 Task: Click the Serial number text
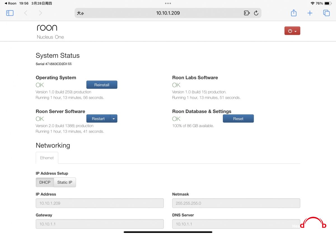(54, 64)
